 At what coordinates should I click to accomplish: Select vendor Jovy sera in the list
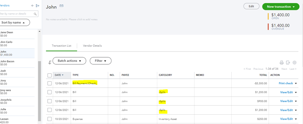(x=17, y=92)
